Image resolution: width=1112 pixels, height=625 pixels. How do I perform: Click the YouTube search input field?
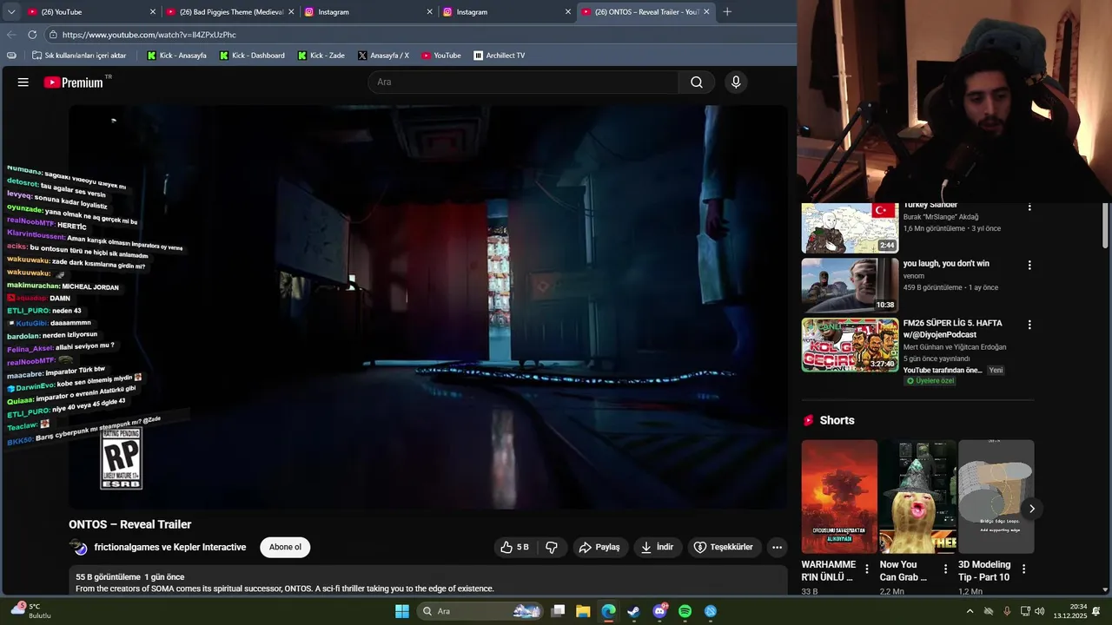[x=523, y=82]
